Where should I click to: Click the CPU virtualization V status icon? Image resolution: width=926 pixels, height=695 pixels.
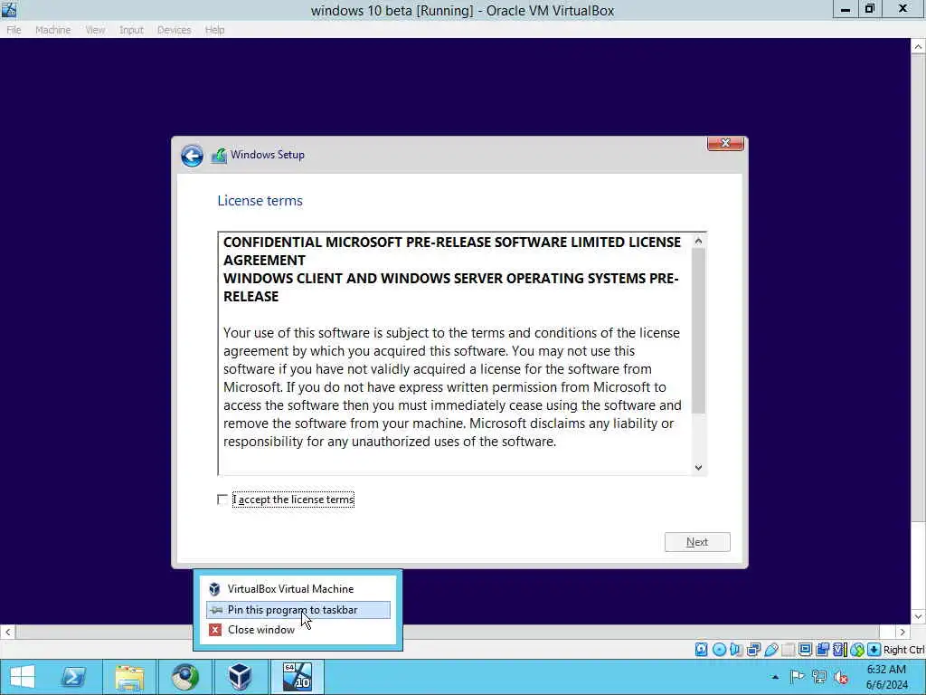pyautogui.click(x=840, y=650)
